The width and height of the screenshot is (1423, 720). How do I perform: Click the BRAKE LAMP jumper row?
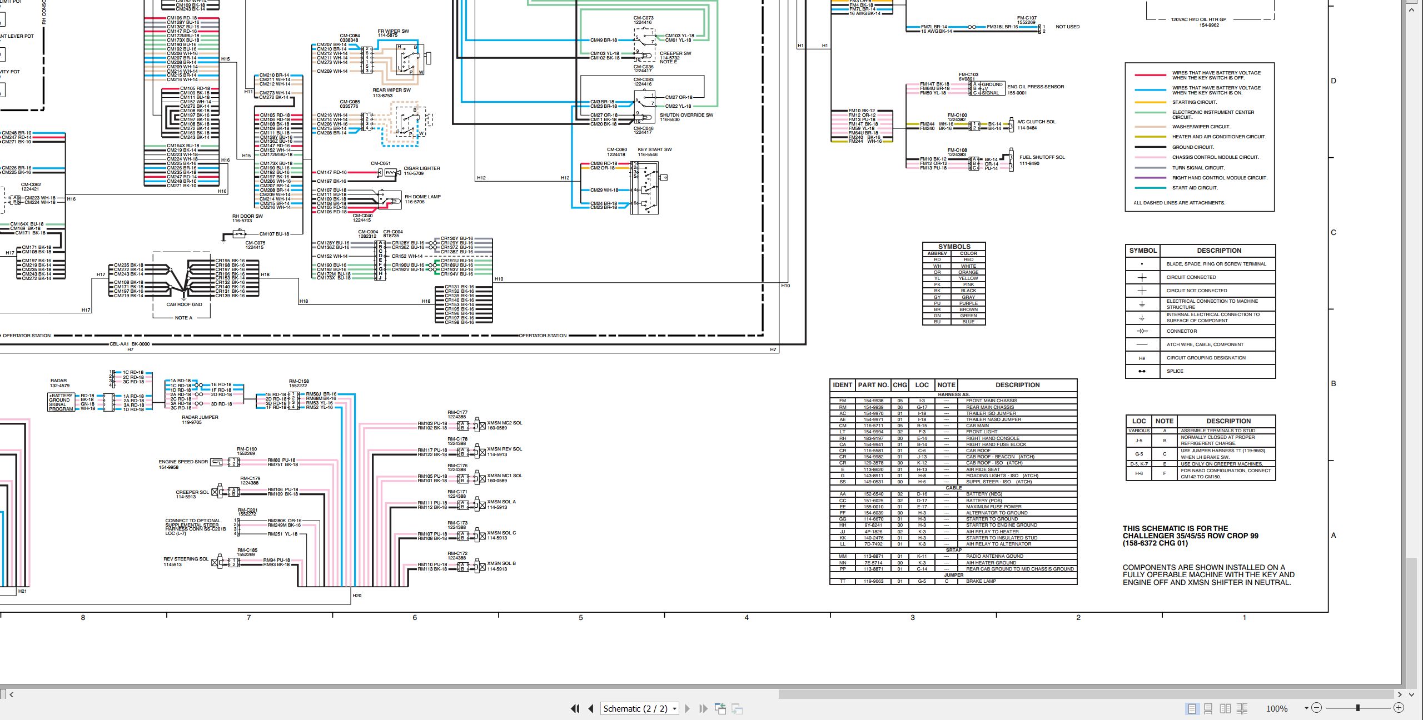(953, 581)
